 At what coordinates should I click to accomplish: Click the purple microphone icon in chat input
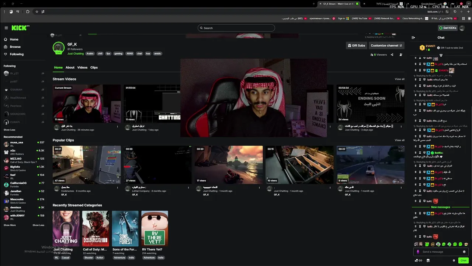tap(418, 252)
